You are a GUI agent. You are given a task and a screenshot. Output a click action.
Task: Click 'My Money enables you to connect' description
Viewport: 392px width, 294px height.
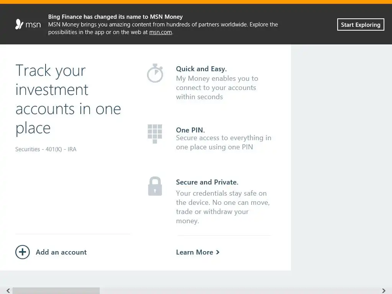(217, 88)
